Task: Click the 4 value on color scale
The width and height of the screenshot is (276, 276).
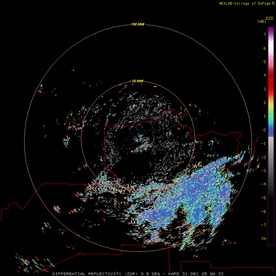Action: click(265, 75)
